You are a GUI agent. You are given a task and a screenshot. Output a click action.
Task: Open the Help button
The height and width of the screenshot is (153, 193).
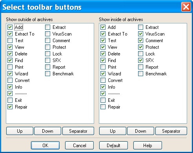coord(147,146)
